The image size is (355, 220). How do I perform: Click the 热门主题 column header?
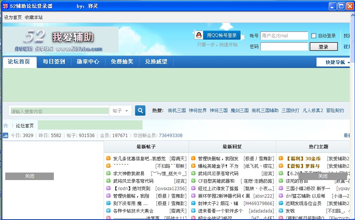pos(318,147)
